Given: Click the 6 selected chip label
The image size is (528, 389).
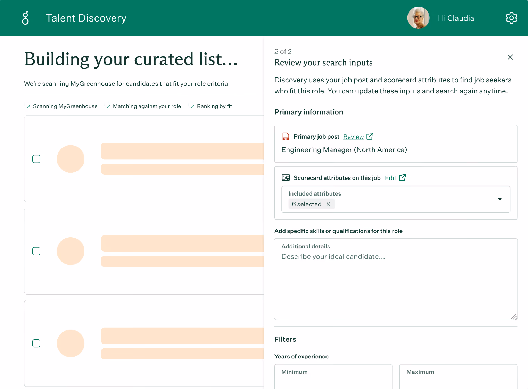Looking at the screenshot, I should click(307, 204).
